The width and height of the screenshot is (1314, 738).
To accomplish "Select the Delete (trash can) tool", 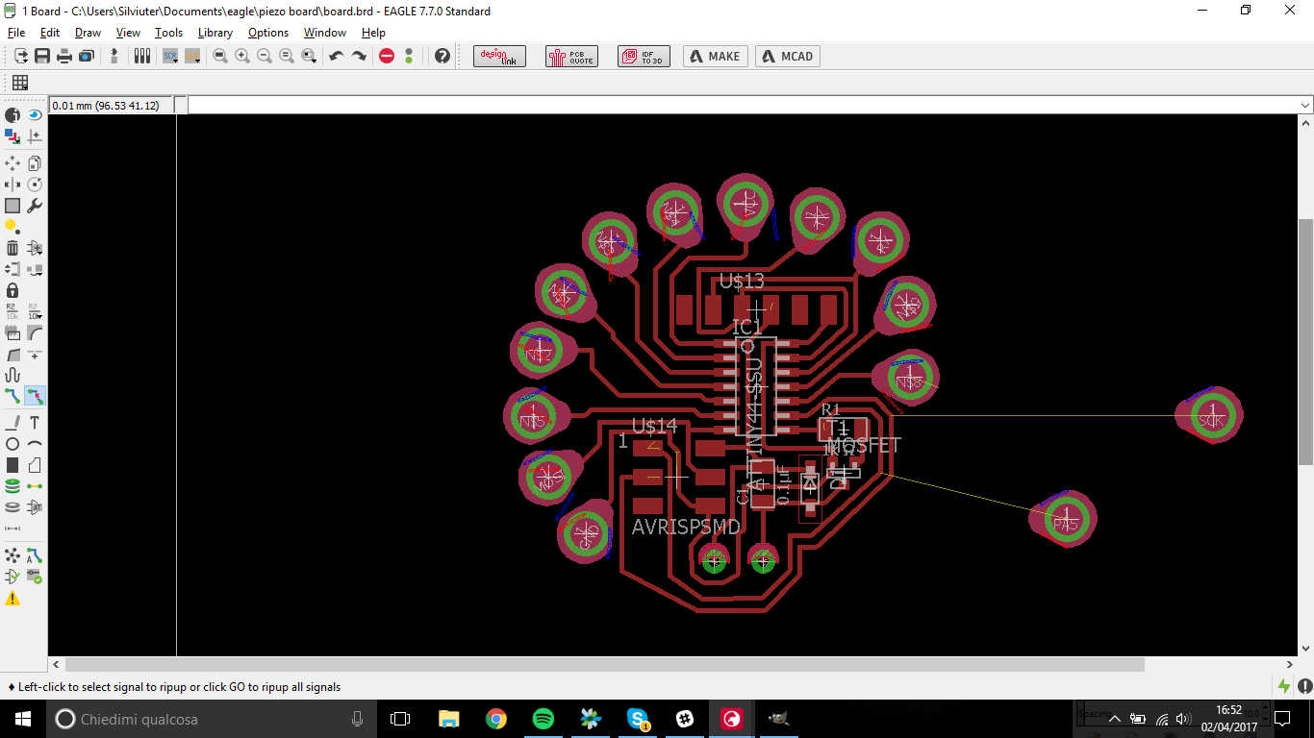I will (13, 248).
